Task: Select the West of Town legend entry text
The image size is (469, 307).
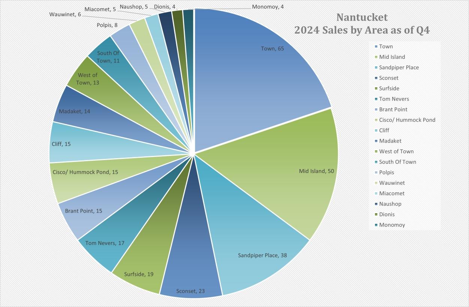Action: coord(397,151)
